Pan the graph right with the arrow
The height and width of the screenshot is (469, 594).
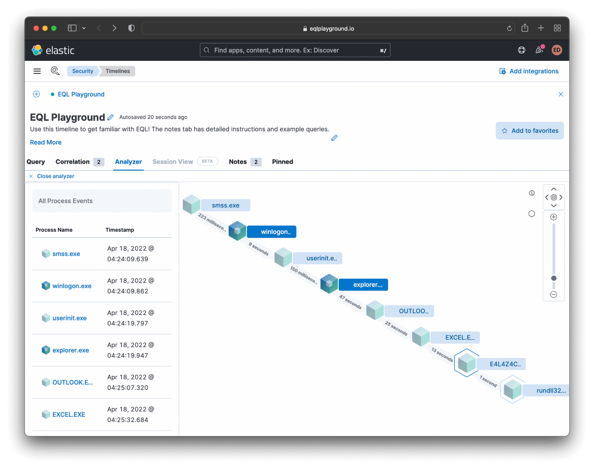click(x=561, y=198)
